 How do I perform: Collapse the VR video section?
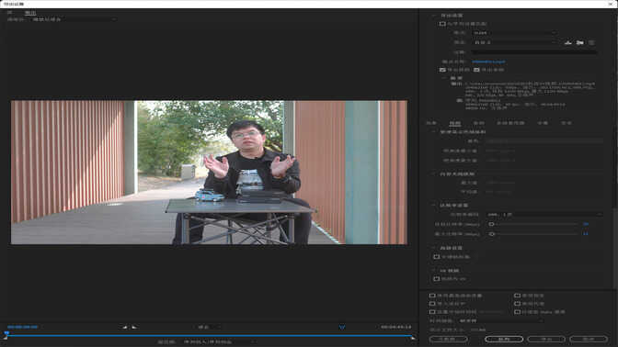click(x=434, y=271)
